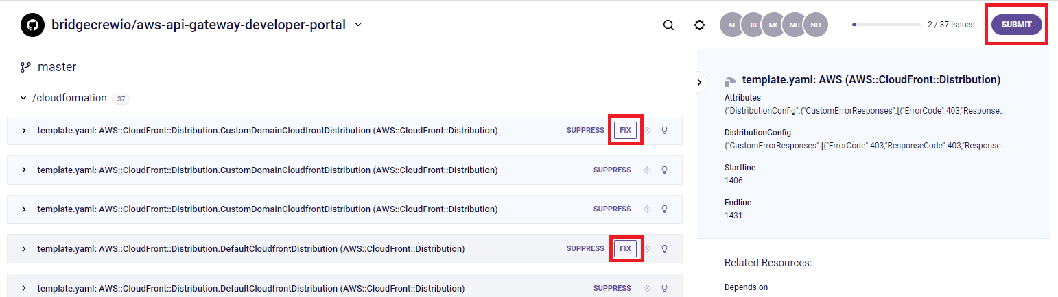Click the Attributes label
The width and height of the screenshot is (1058, 297).
(x=742, y=98)
